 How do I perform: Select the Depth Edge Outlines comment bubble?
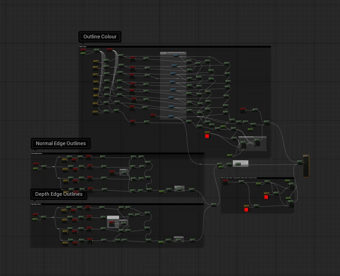[59, 194]
